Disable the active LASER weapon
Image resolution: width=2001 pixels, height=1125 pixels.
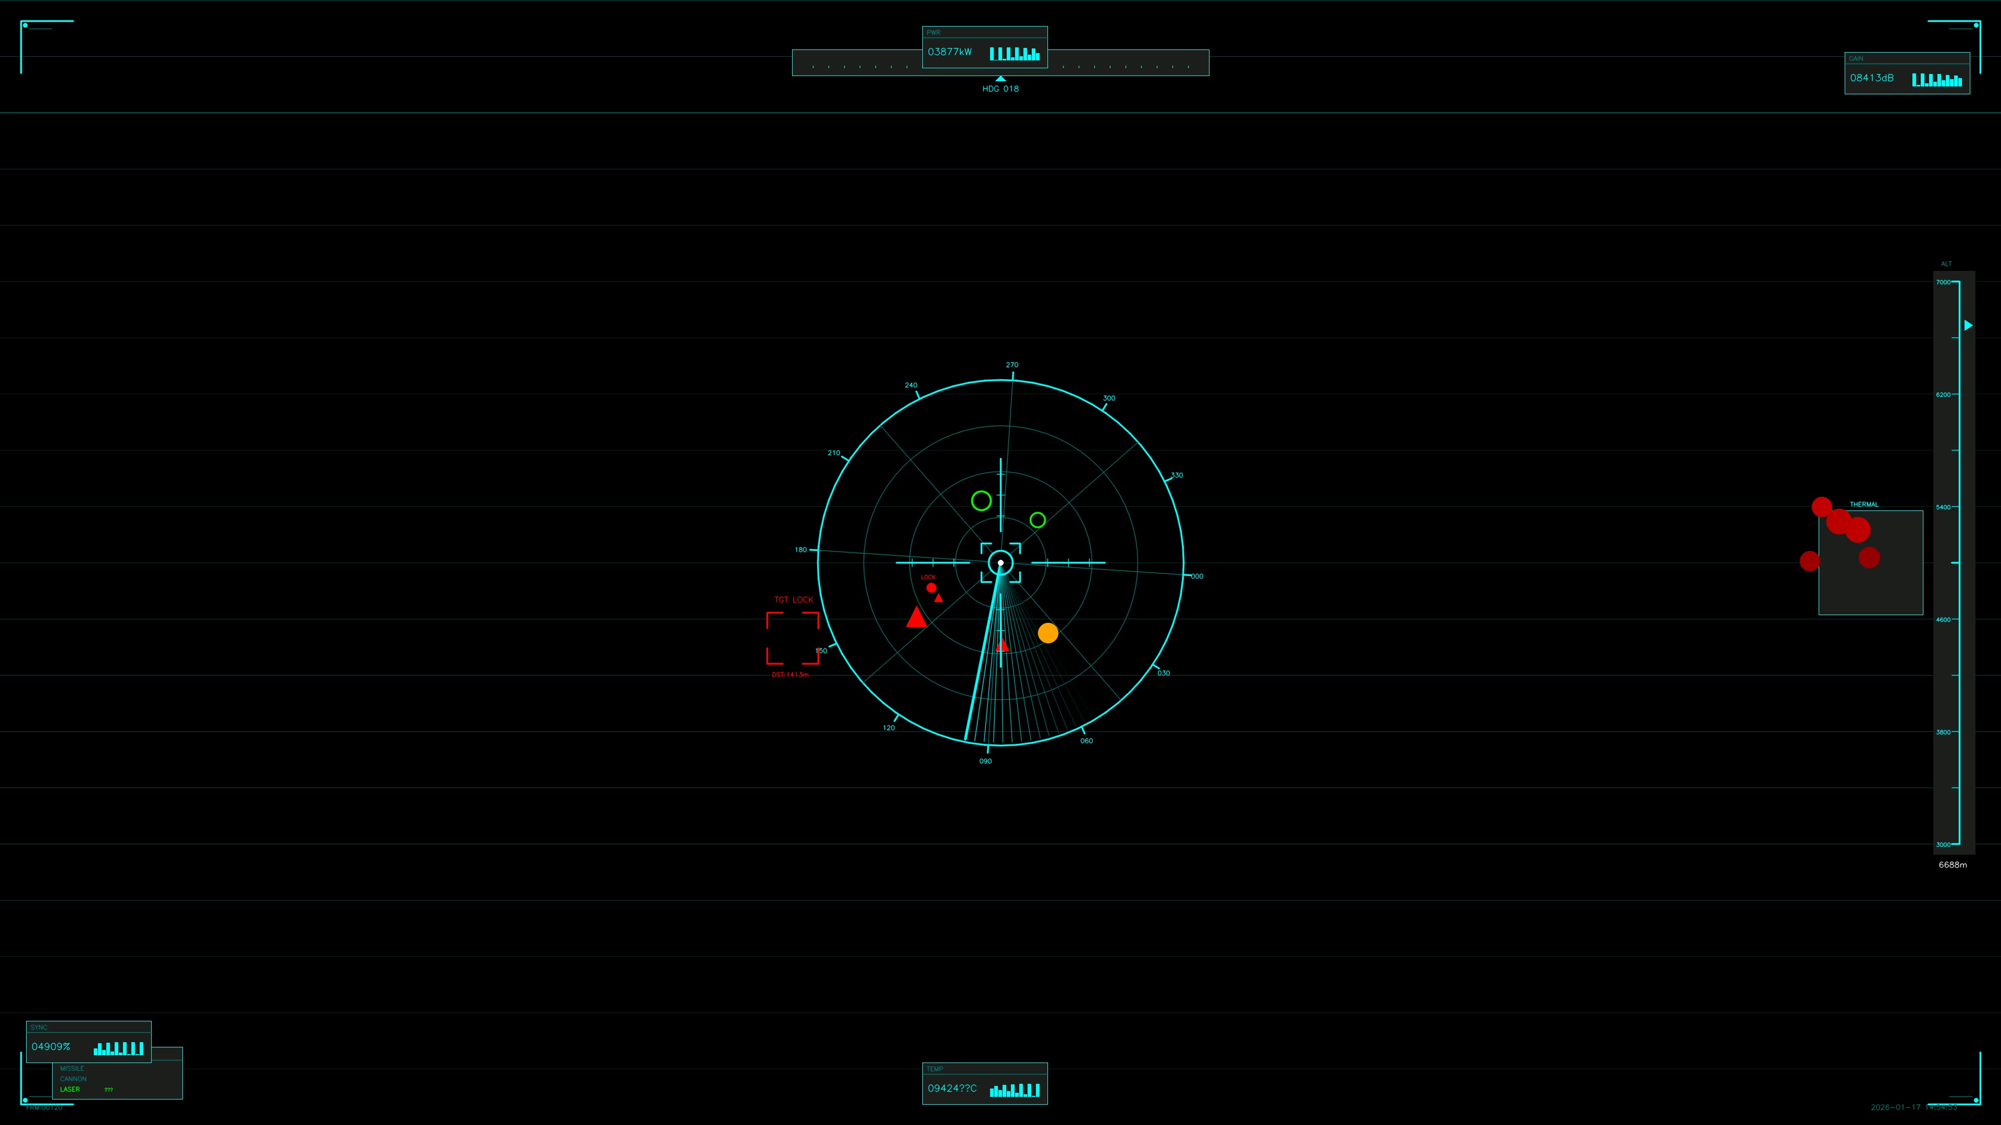pyautogui.click(x=70, y=1089)
